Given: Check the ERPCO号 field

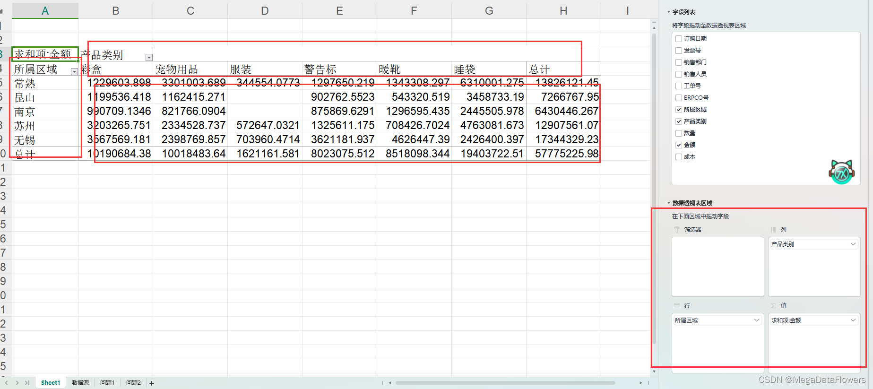Looking at the screenshot, I should [x=679, y=98].
